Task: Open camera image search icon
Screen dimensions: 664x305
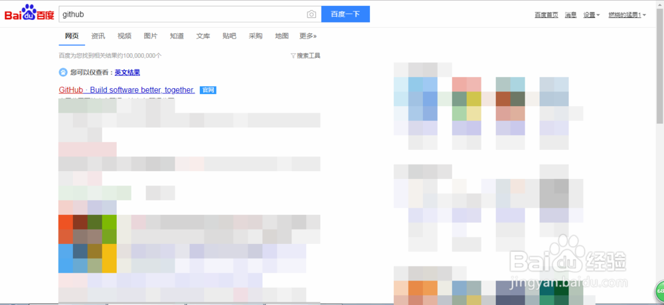Action: (x=311, y=15)
